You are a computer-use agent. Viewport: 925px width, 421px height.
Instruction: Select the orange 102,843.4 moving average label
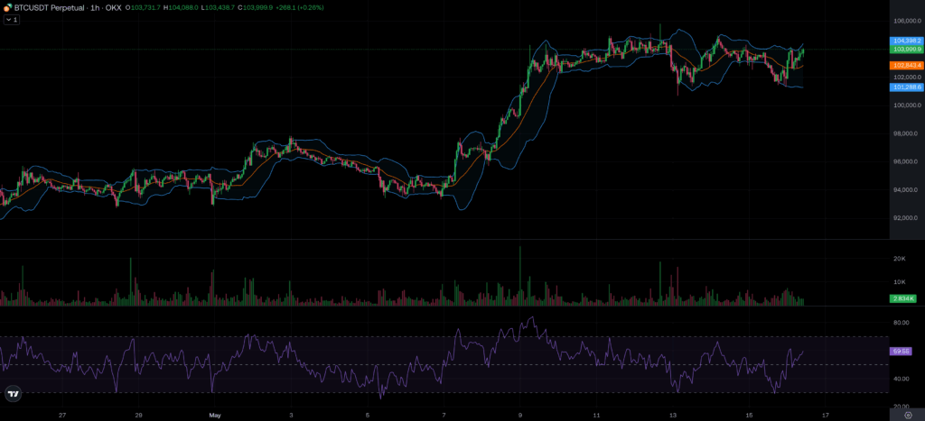907,66
